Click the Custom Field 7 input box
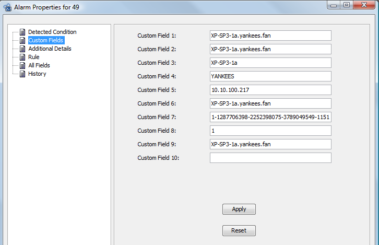The height and width of the screenshot is (245, 379). coord(270,117)
